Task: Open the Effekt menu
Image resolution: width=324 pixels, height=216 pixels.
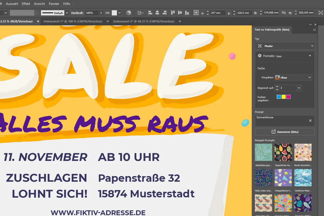Action: (26, 4)
